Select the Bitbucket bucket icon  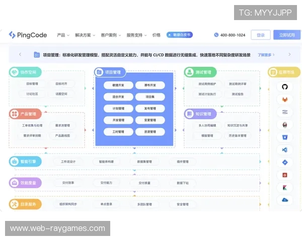285,137
